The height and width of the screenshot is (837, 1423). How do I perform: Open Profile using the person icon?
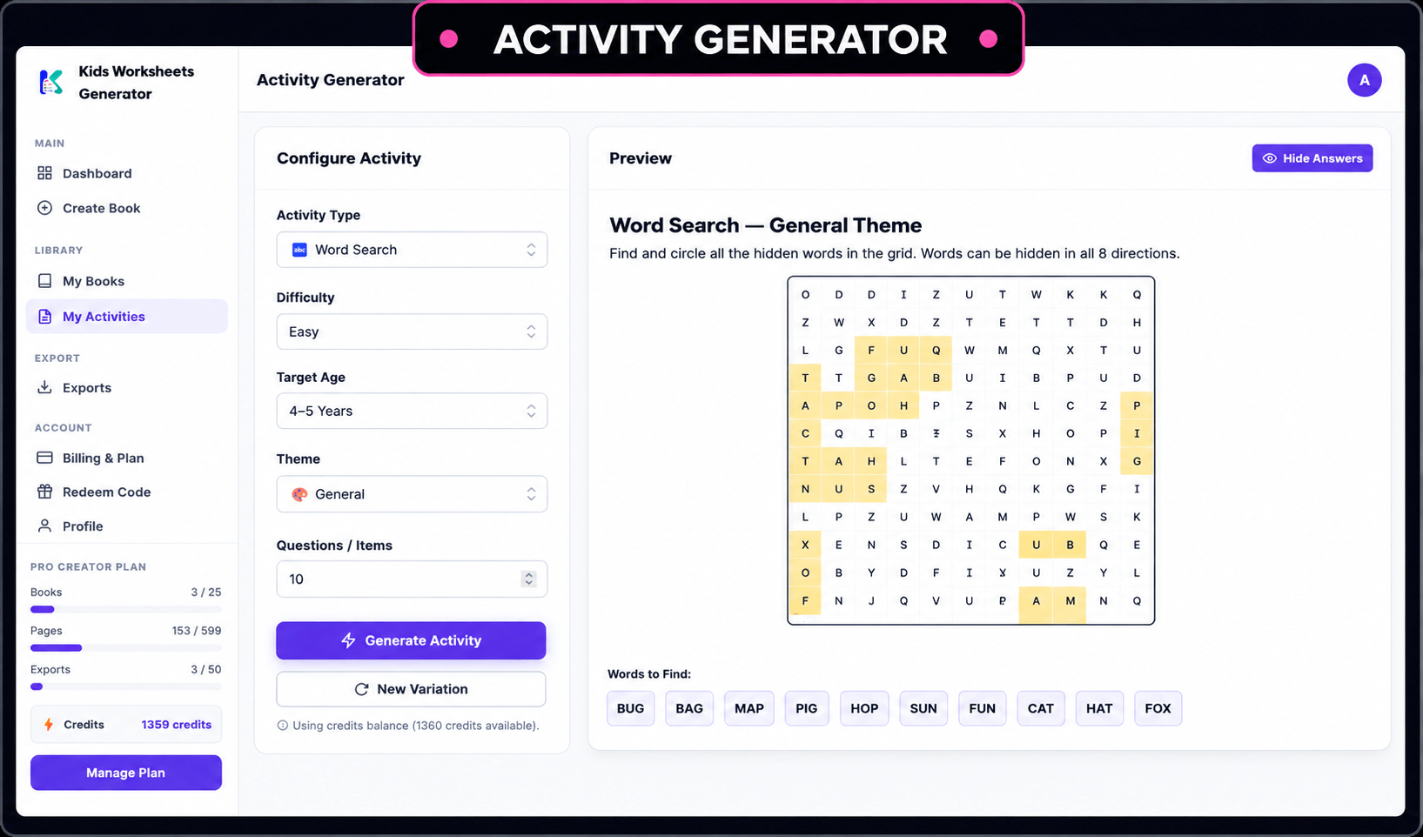(44, 526)
